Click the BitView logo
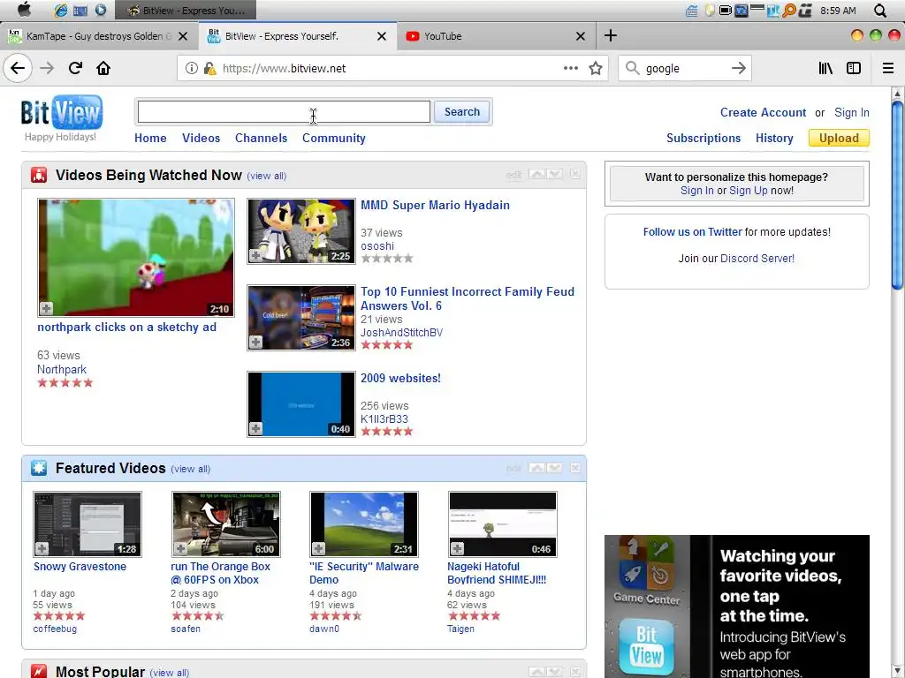Viewport: 905px width, 678px height. (61, 112)
